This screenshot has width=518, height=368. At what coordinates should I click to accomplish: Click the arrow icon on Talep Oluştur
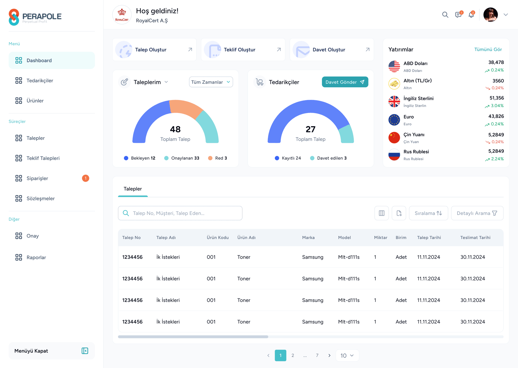pos(190,50)
